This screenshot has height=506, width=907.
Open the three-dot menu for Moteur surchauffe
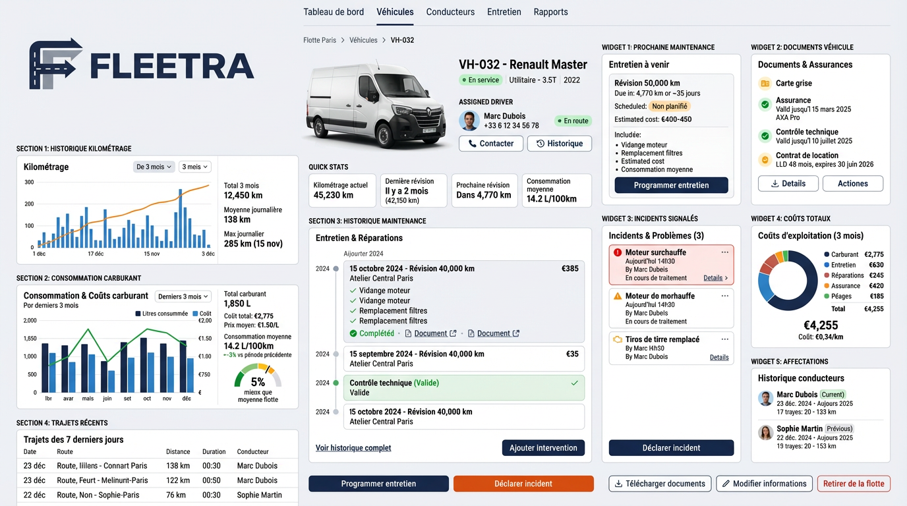point(725,252)
